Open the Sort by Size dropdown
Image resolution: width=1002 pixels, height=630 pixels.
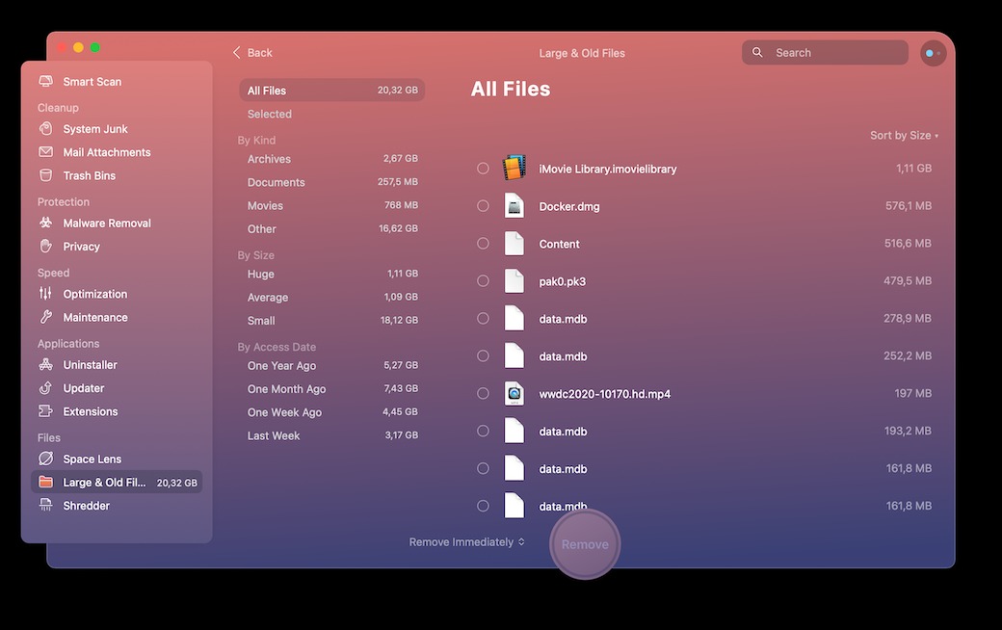[903, 135]
